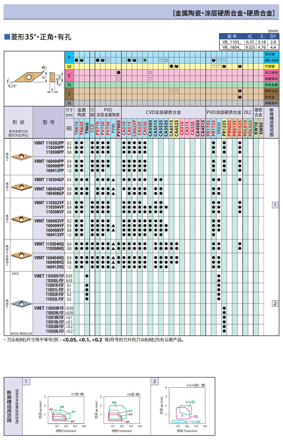The image size is (283, 442).
Task: Click the 4.76 S dimension value
Action: pos(262,47)
